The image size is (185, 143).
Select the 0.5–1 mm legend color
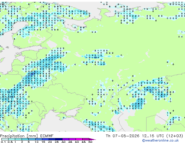click(12, 139)
